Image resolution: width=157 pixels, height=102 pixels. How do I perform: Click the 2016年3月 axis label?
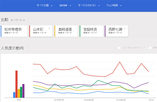pyautogui.click(x=89, y=100)
